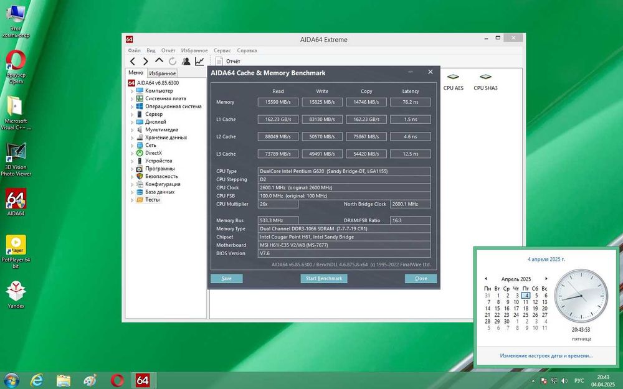Click the CPU Type field with Pentium G620
The width and height of the screenshot is (623, 389).
[344, 171]
